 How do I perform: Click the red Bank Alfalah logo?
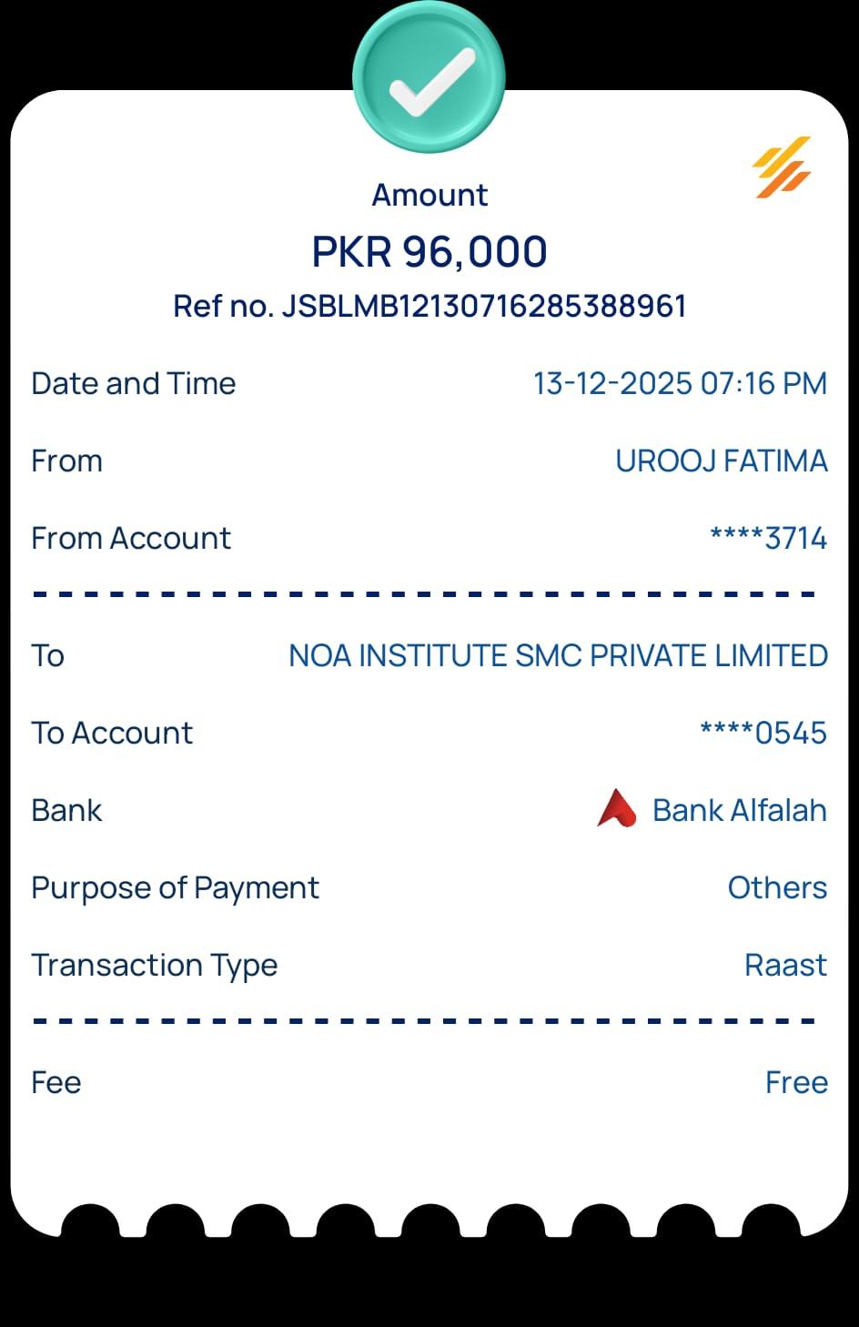pyautogui.click(x=616, y=808)
